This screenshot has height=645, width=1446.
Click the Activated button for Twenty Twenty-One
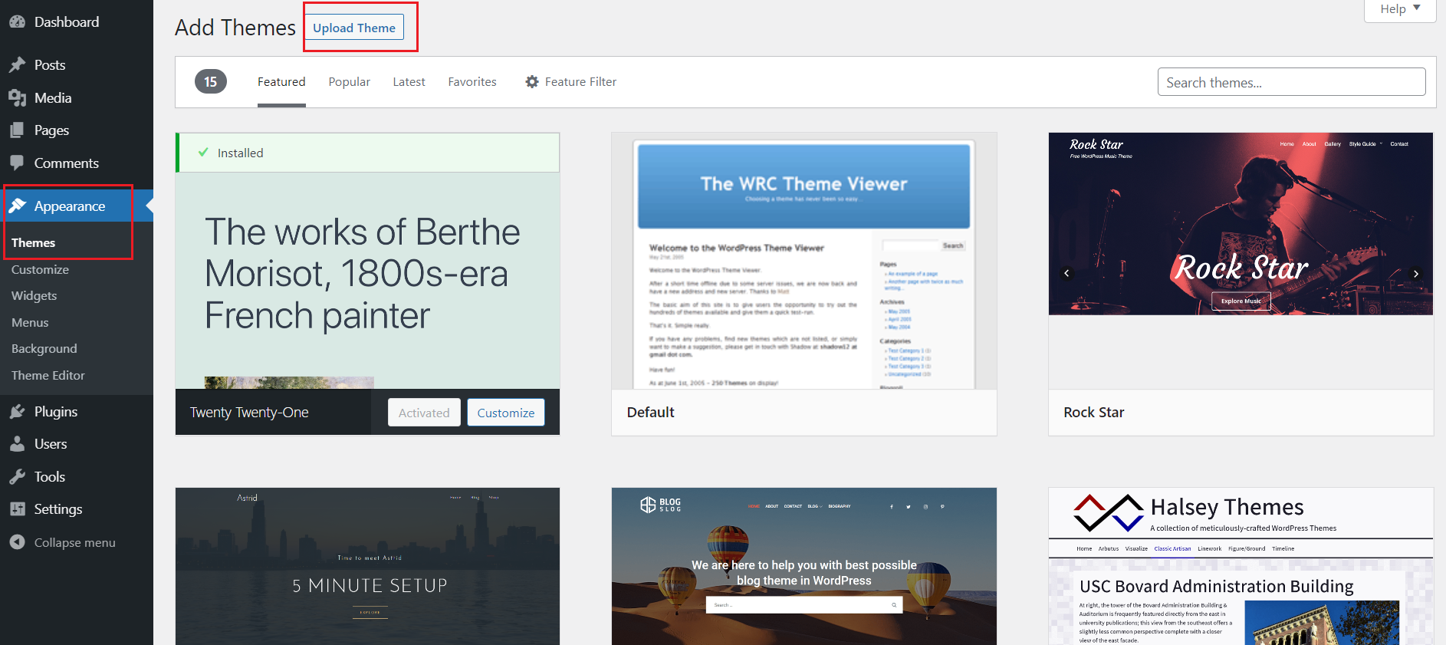(424, 413)
